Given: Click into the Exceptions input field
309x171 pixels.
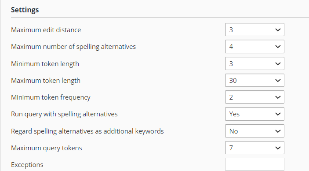Looking at the screenshot, I should (x=254, y=164).
